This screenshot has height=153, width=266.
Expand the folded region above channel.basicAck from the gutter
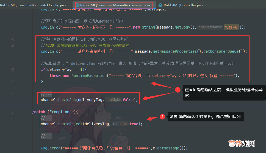pyautogui.click(x=13, y=94)
